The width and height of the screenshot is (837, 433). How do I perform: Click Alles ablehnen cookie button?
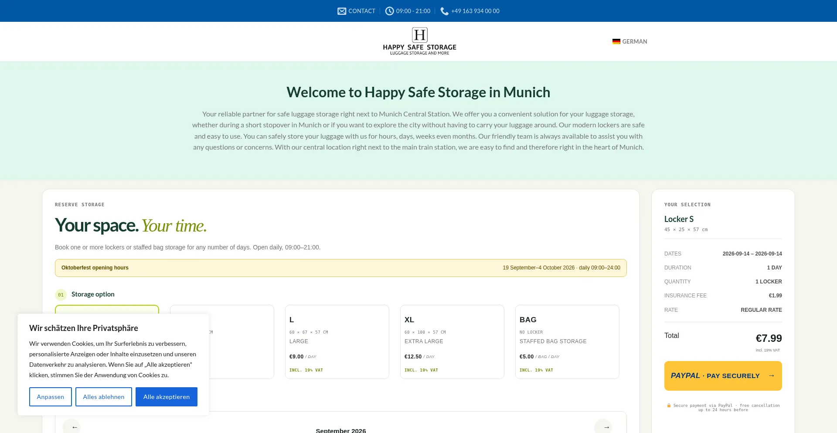(x=104, y=397)
